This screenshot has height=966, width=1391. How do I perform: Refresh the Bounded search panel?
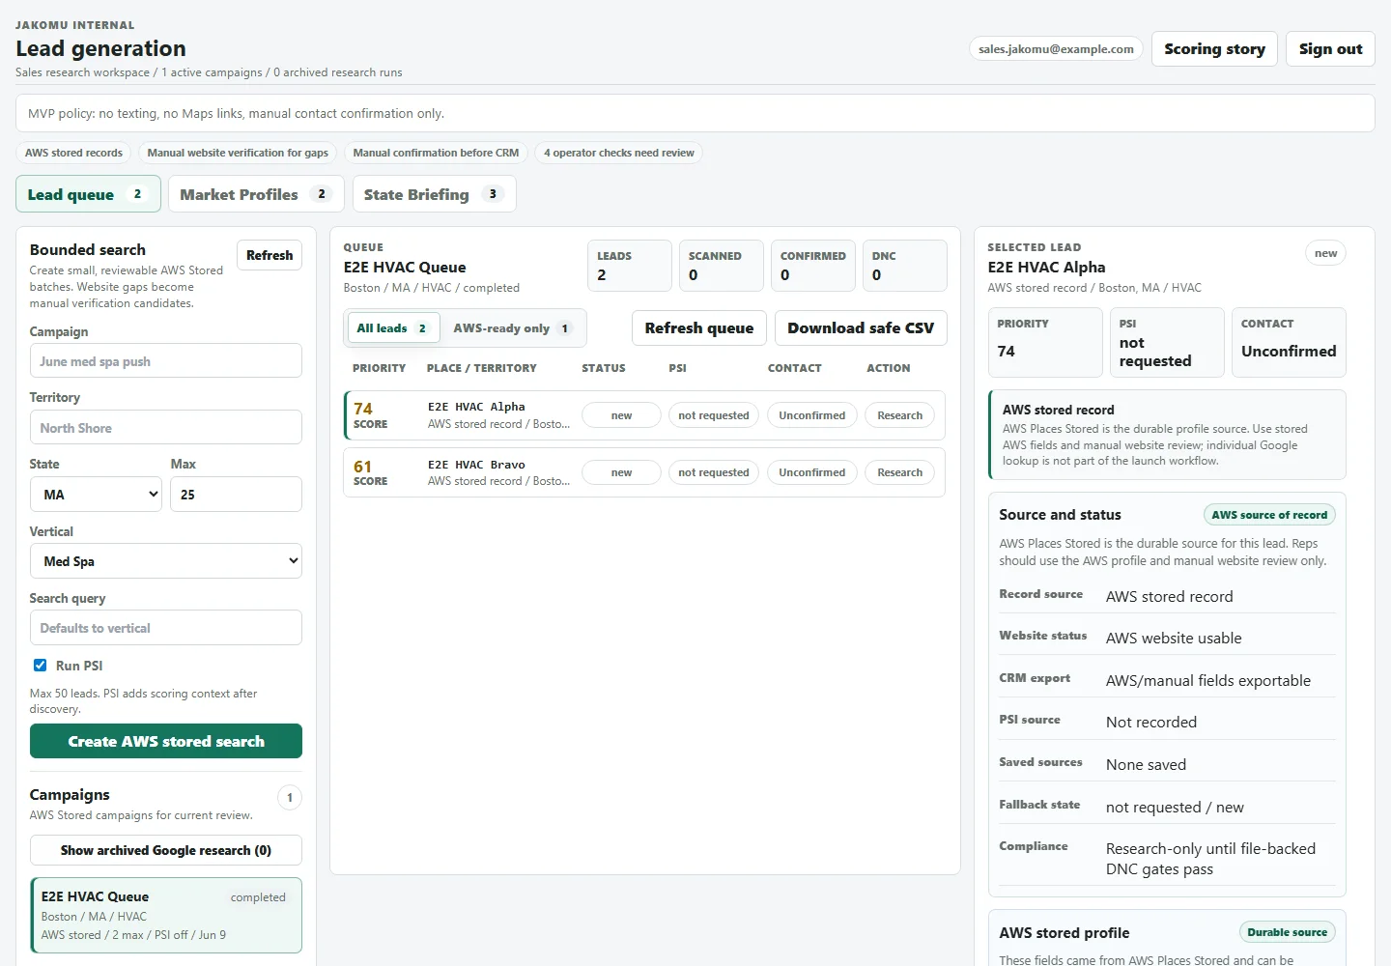pos(270,255)
